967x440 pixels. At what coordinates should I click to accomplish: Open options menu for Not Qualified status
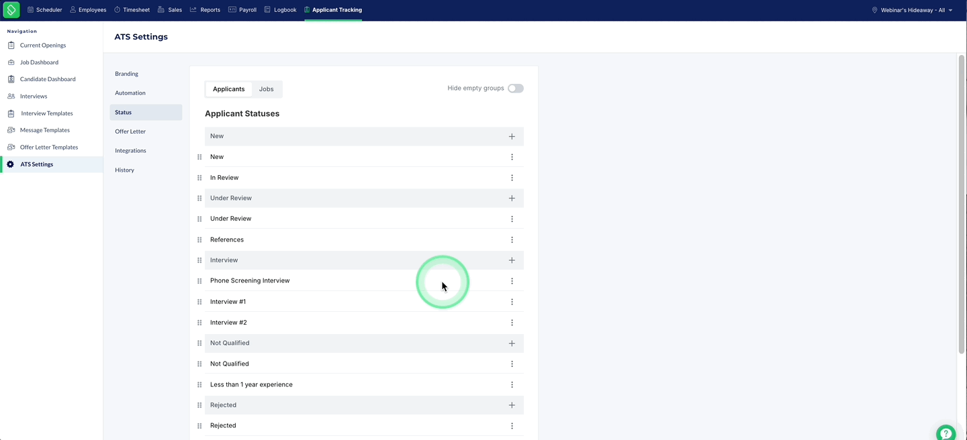click(x=512, y=364)
